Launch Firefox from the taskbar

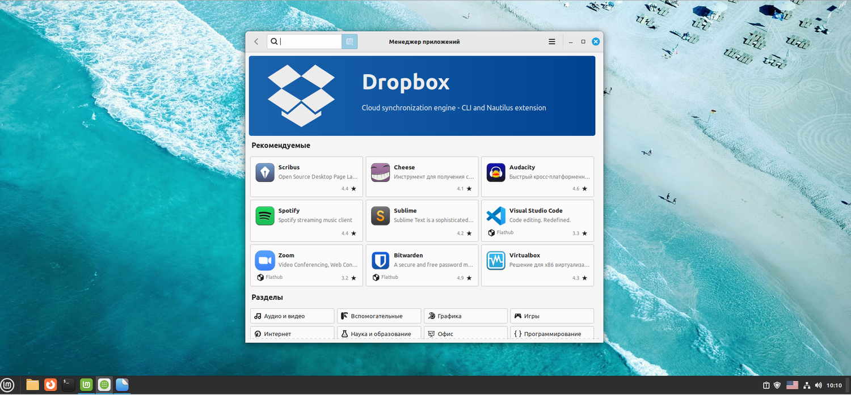click(x=50, y=385)
